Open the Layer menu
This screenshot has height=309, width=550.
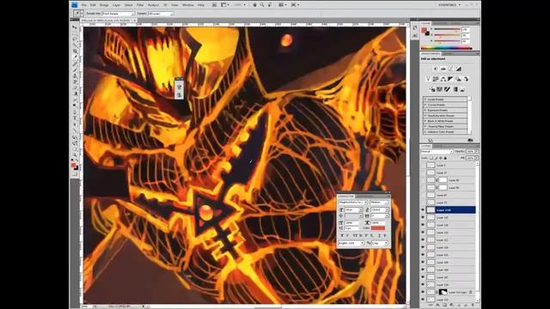(117, 5)
